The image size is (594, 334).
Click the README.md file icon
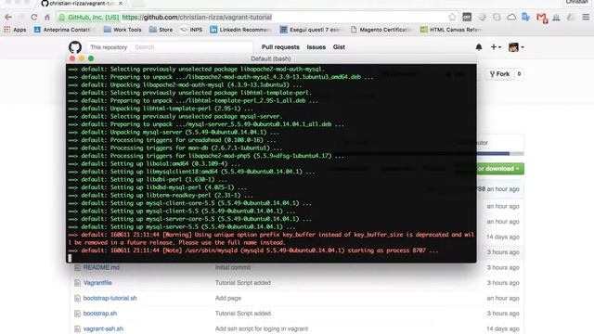point(77,267)
